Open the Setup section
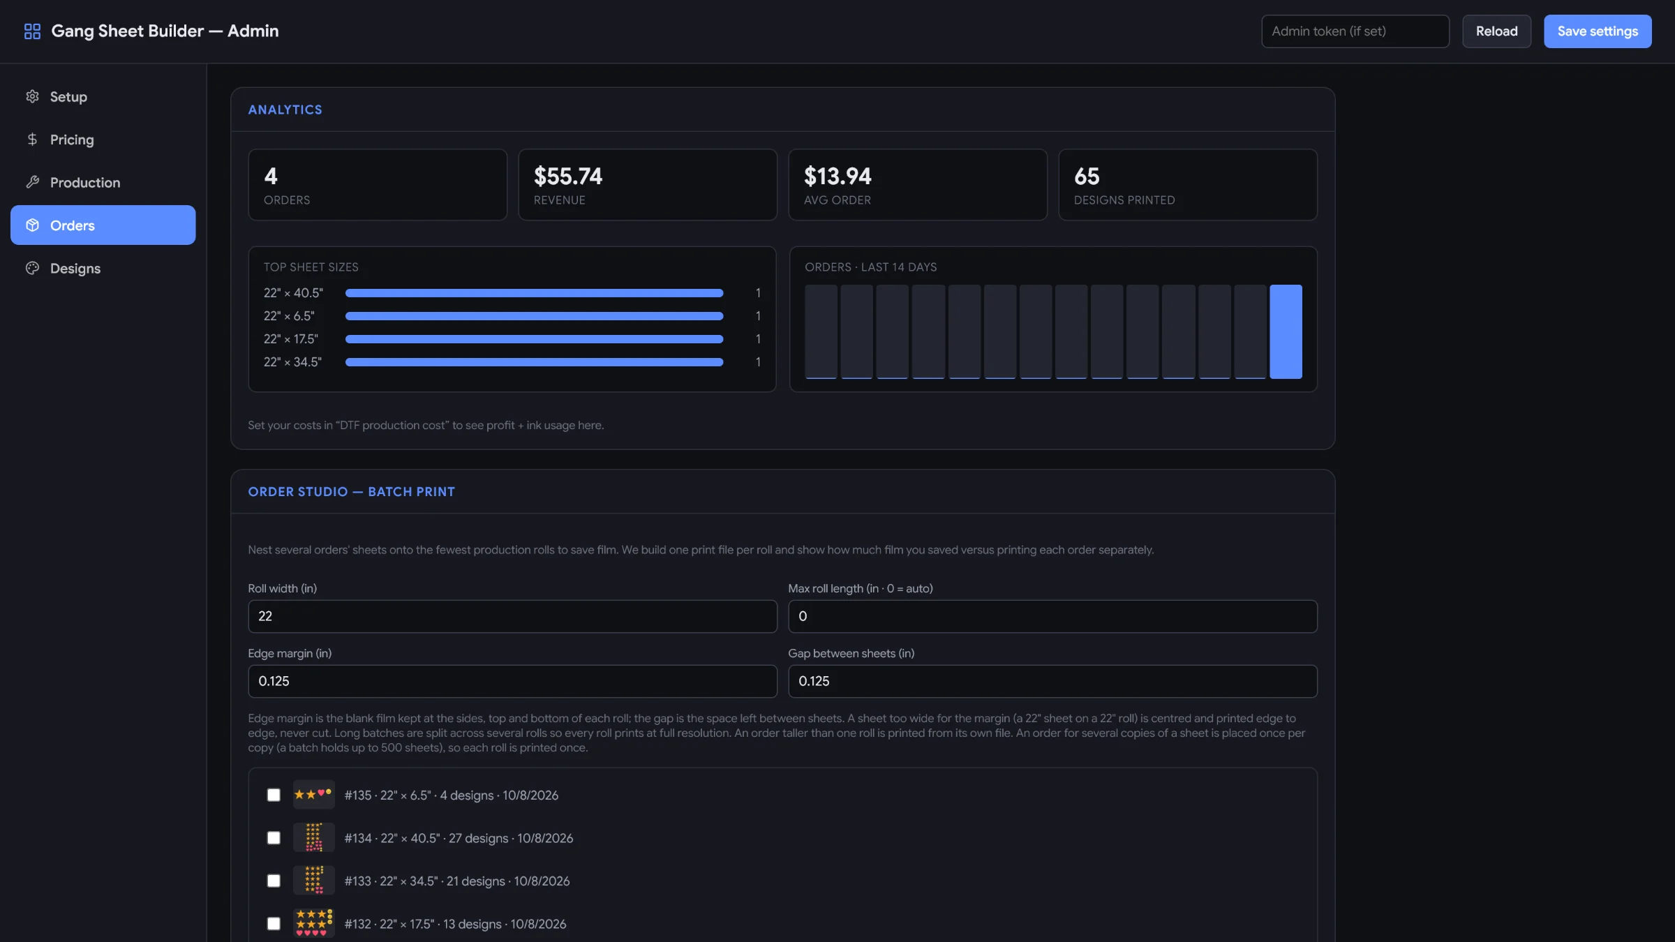 click(103, 96)
